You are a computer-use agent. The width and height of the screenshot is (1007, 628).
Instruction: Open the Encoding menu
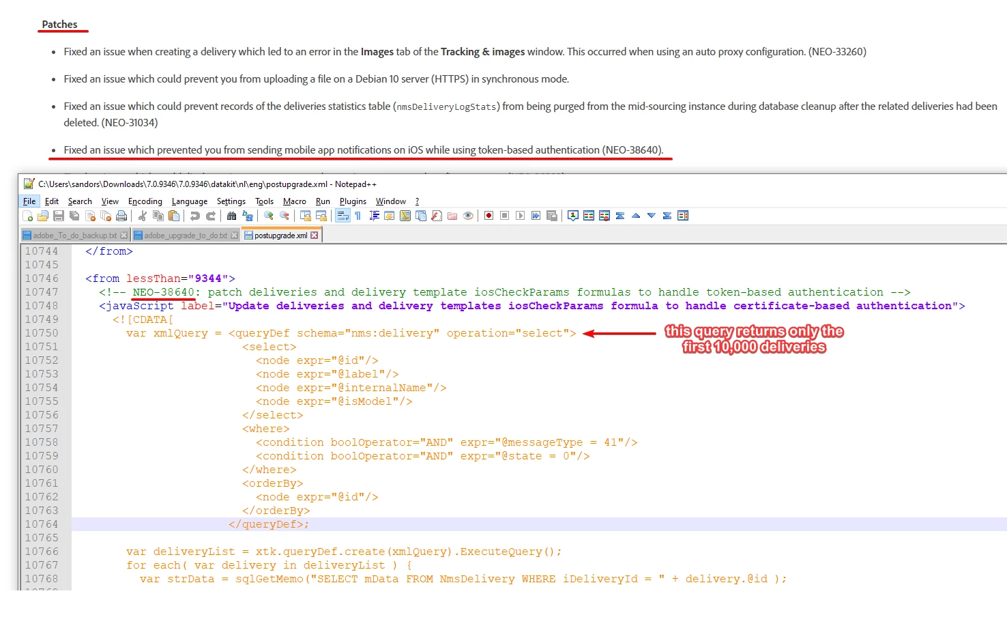pyautogui.click(x=145, y=201)
